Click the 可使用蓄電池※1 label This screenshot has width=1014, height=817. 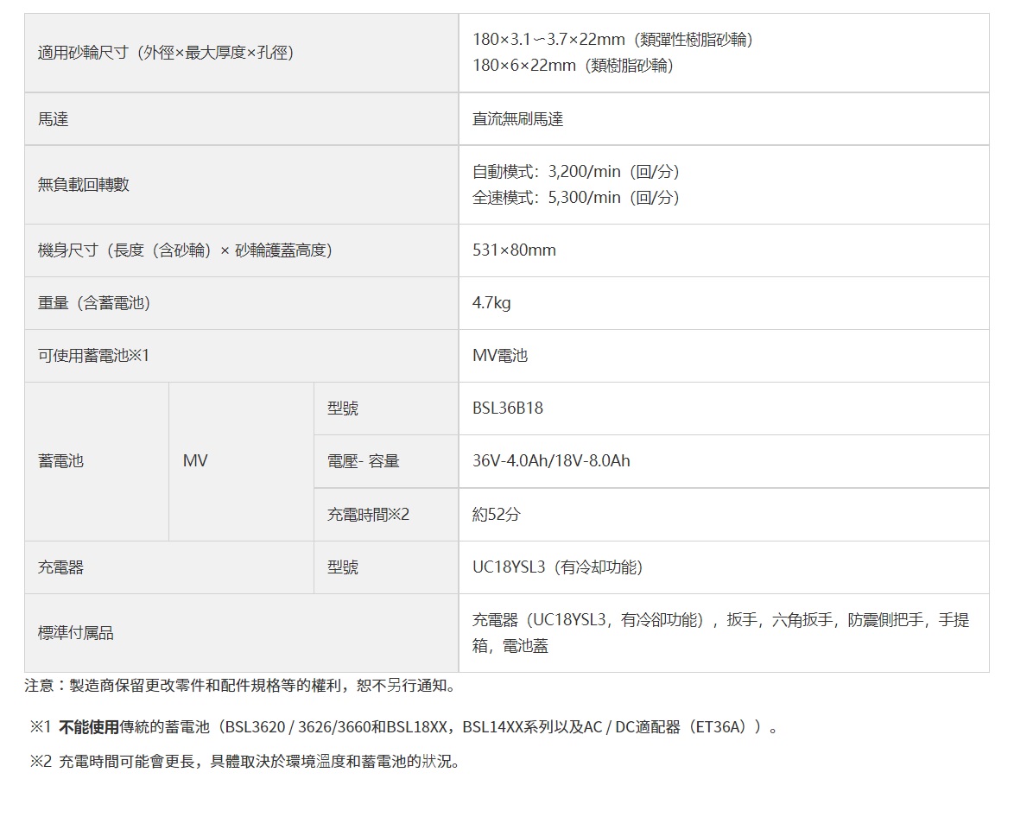[x=94, y=356]
